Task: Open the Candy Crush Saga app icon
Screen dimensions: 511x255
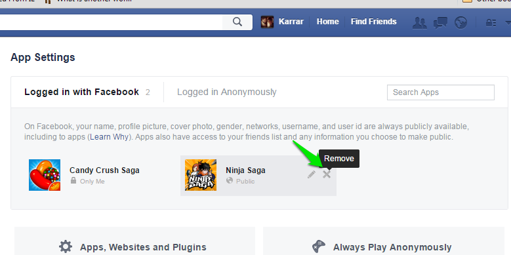Action: 45,175
